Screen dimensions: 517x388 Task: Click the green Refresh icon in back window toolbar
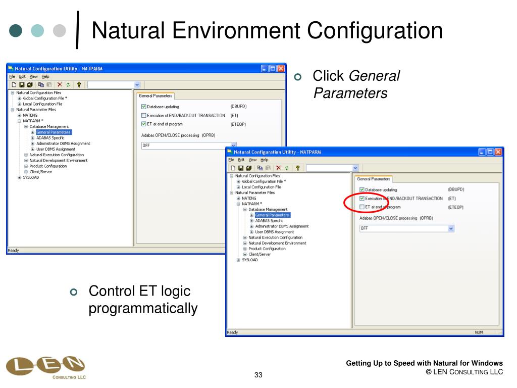pyautogui.click(x=68, y=85)
